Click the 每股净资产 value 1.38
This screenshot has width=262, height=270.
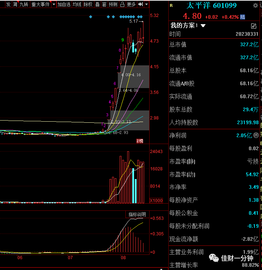tap(254, 200)
